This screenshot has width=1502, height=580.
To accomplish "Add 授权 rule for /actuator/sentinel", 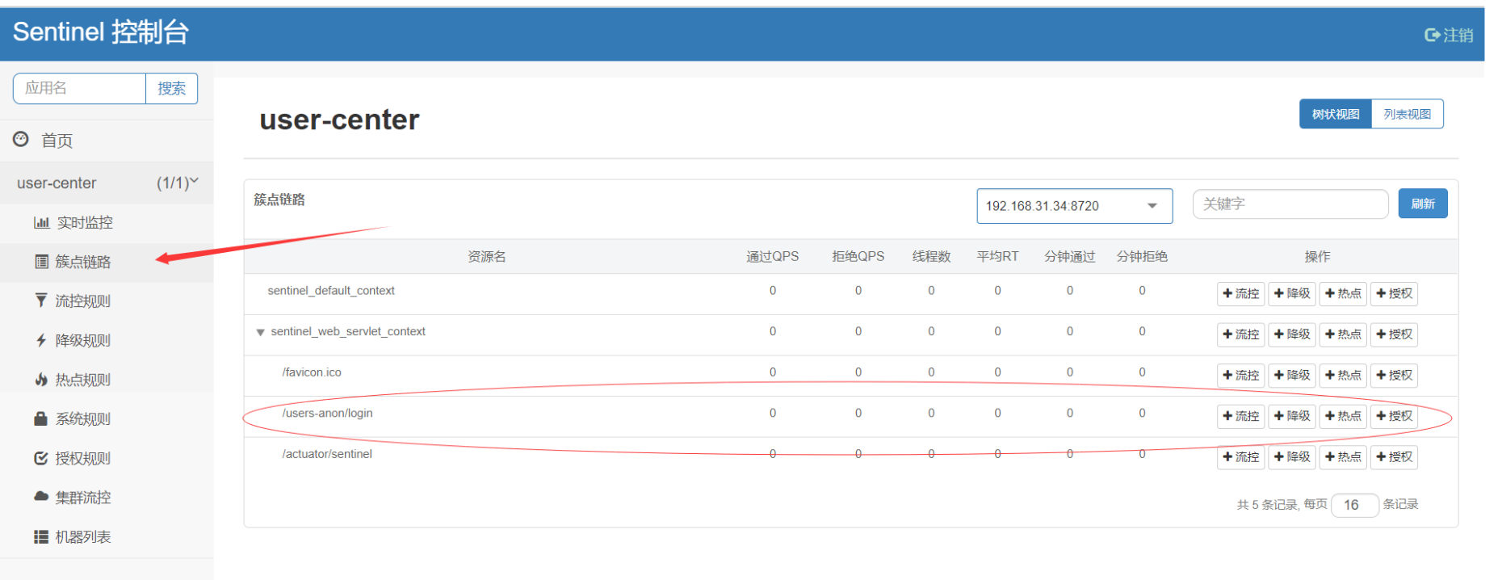I will (1394, 457).
